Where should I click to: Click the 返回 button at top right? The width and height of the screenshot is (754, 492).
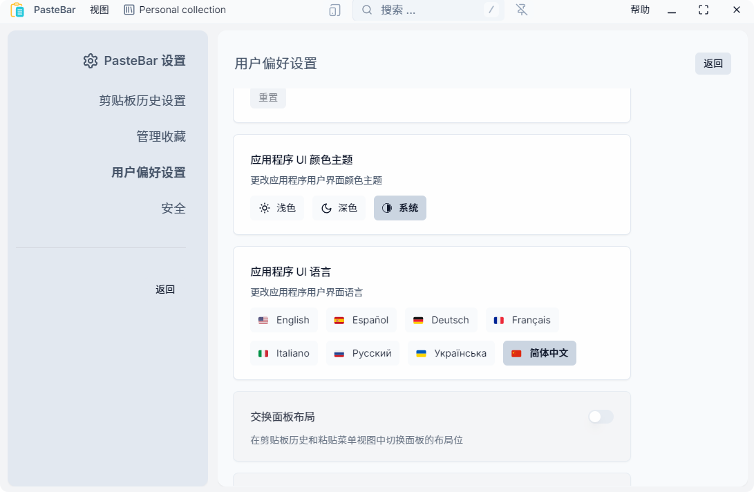pyautogui.click(x=713, y=63)
